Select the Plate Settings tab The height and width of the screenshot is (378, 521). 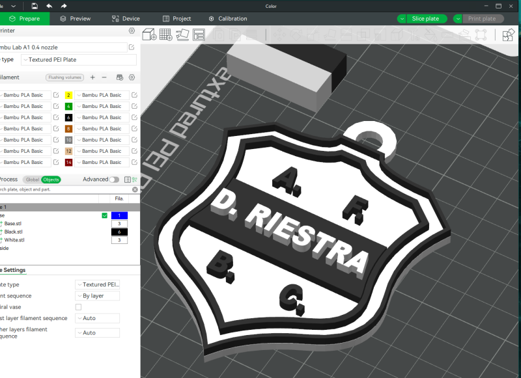click(12, 270)
